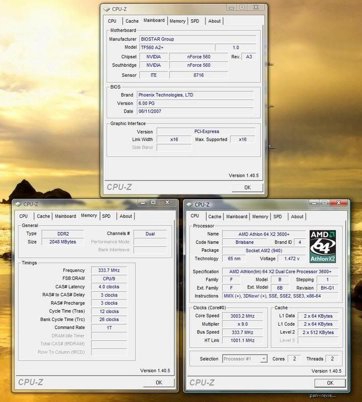
Task: Click the BIOS version 6.00 PG field
Action: coord(195,104)
